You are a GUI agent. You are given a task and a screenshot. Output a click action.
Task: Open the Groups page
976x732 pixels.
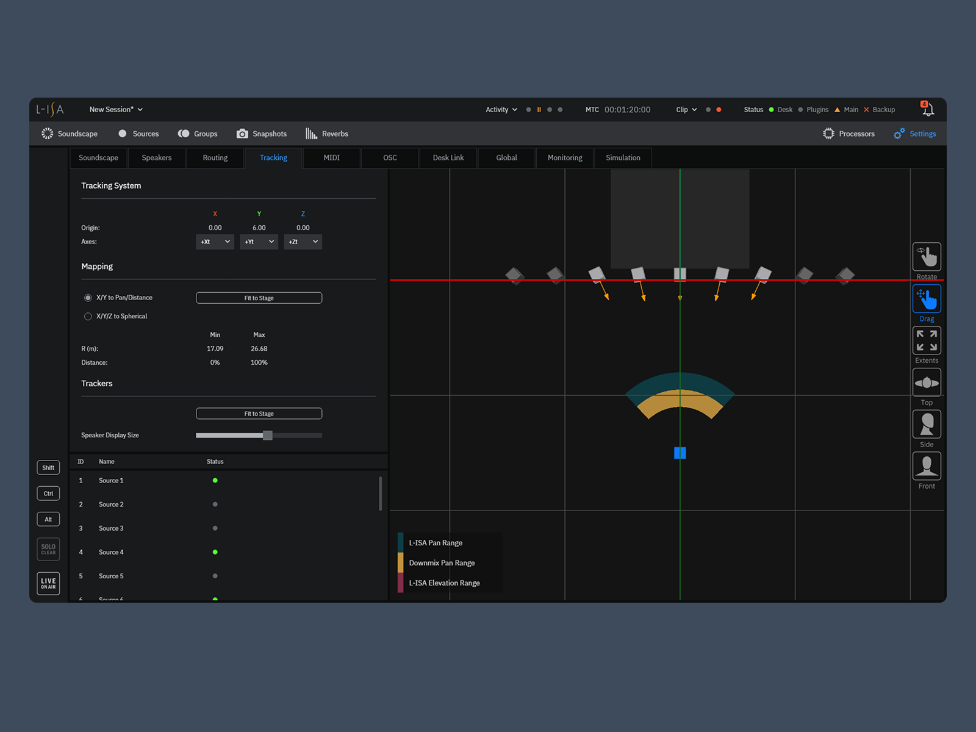(198, 134)
